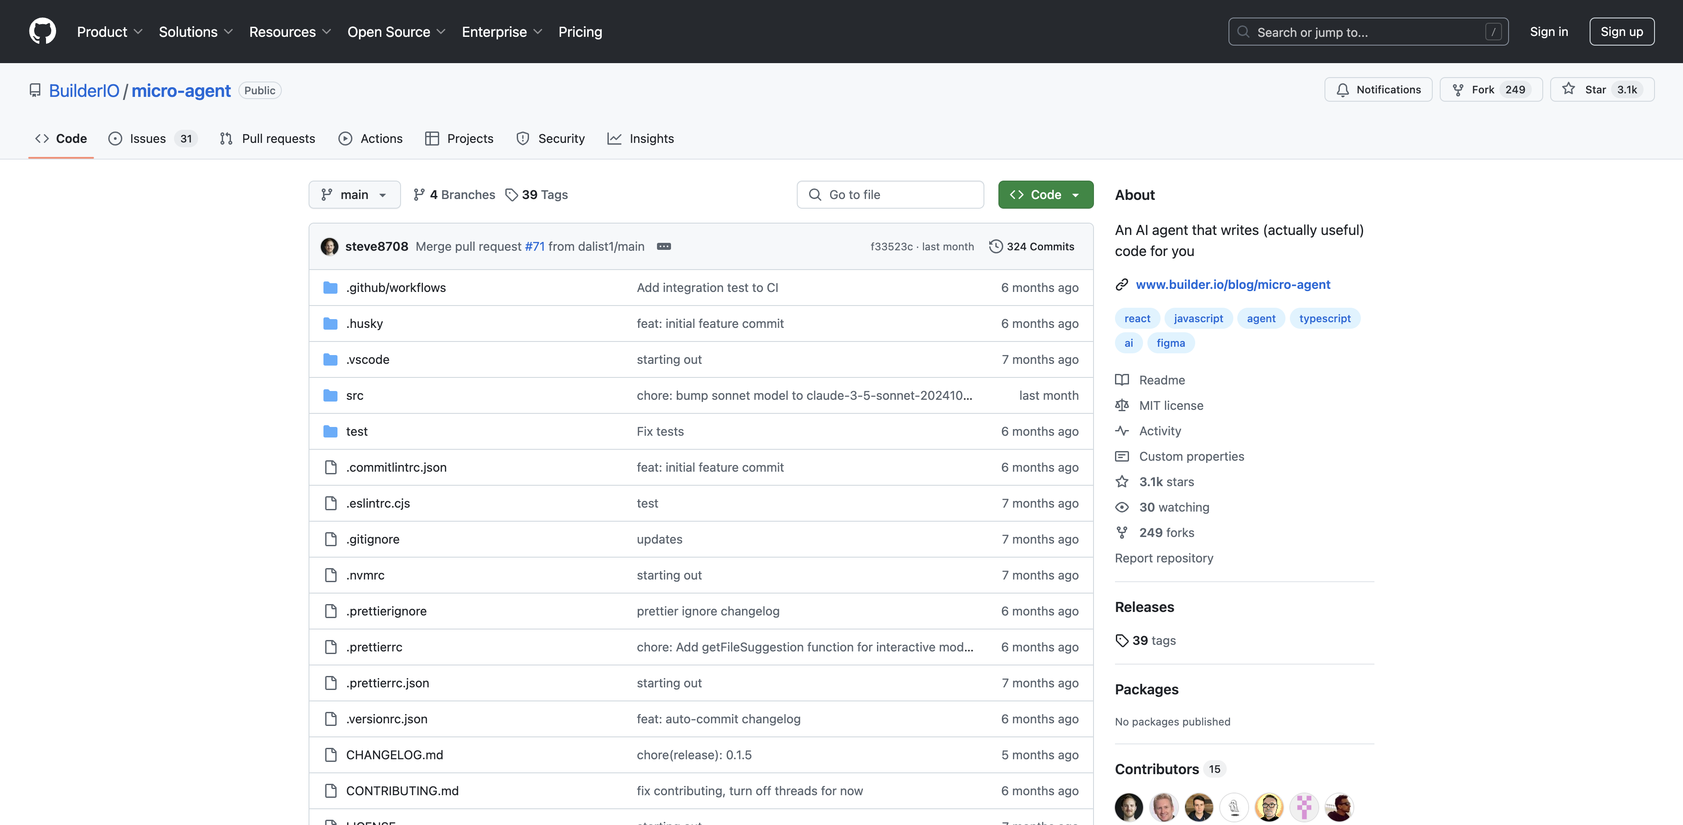Click Report repository link
The image size is (1683, 825).
coord(1164,558)
